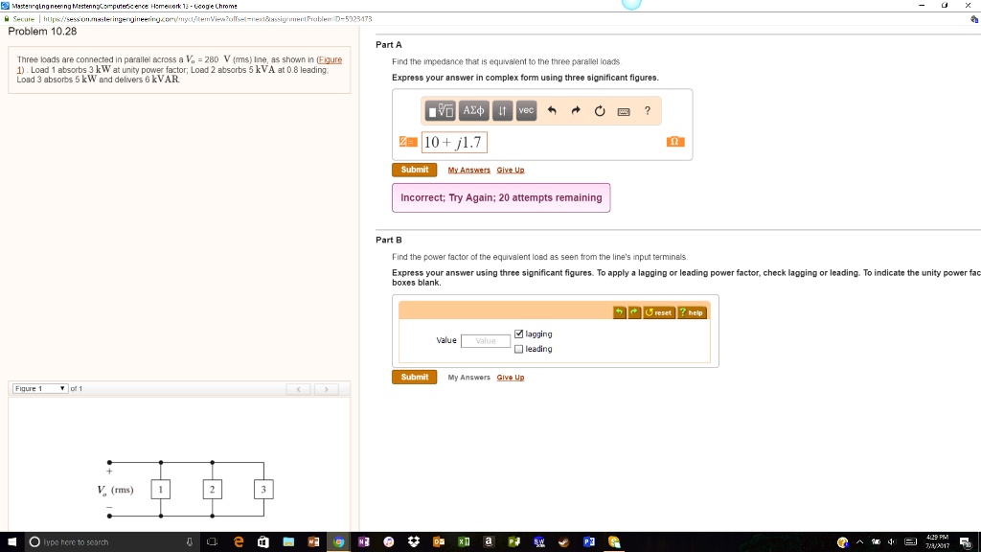This screenshot has width=981, height=552.
Task: Click Give Up link under Part B
Action: click(x=511, y=378)
